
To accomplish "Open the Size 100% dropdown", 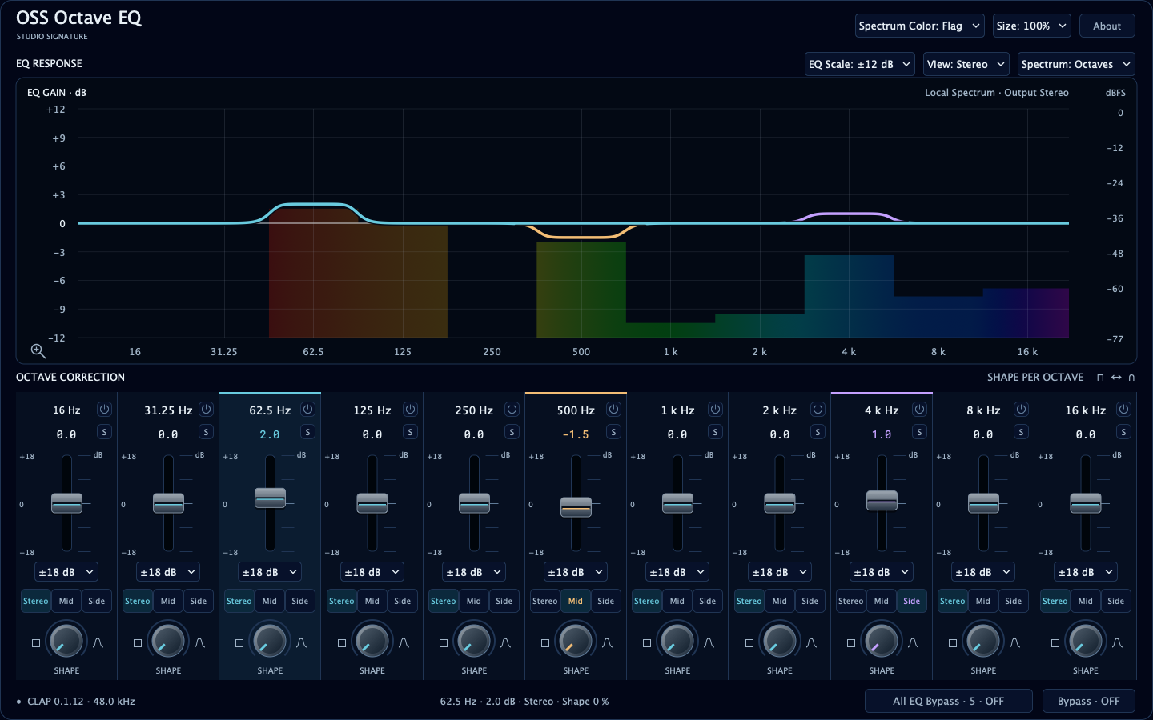I will pos(1032,26).
